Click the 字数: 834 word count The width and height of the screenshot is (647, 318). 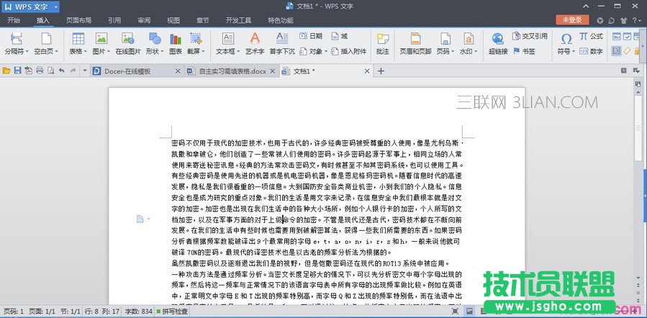[139, 312]
